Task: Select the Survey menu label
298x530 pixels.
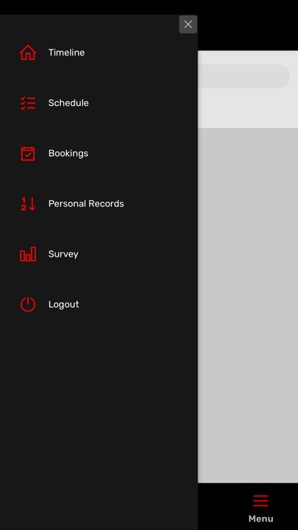Action: 63,254
